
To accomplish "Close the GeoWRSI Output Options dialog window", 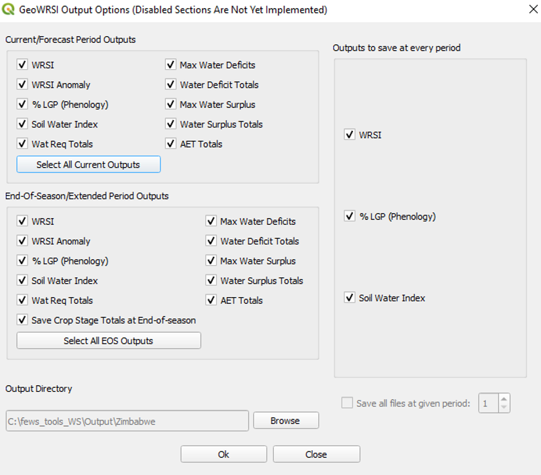I will 525,10.
